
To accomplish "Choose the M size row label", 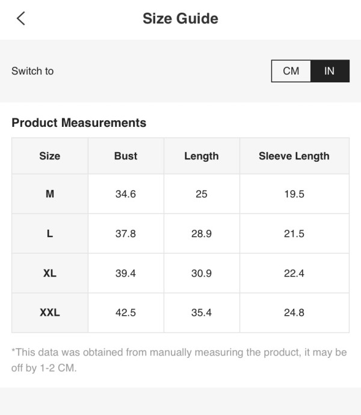I will (50, 194).
